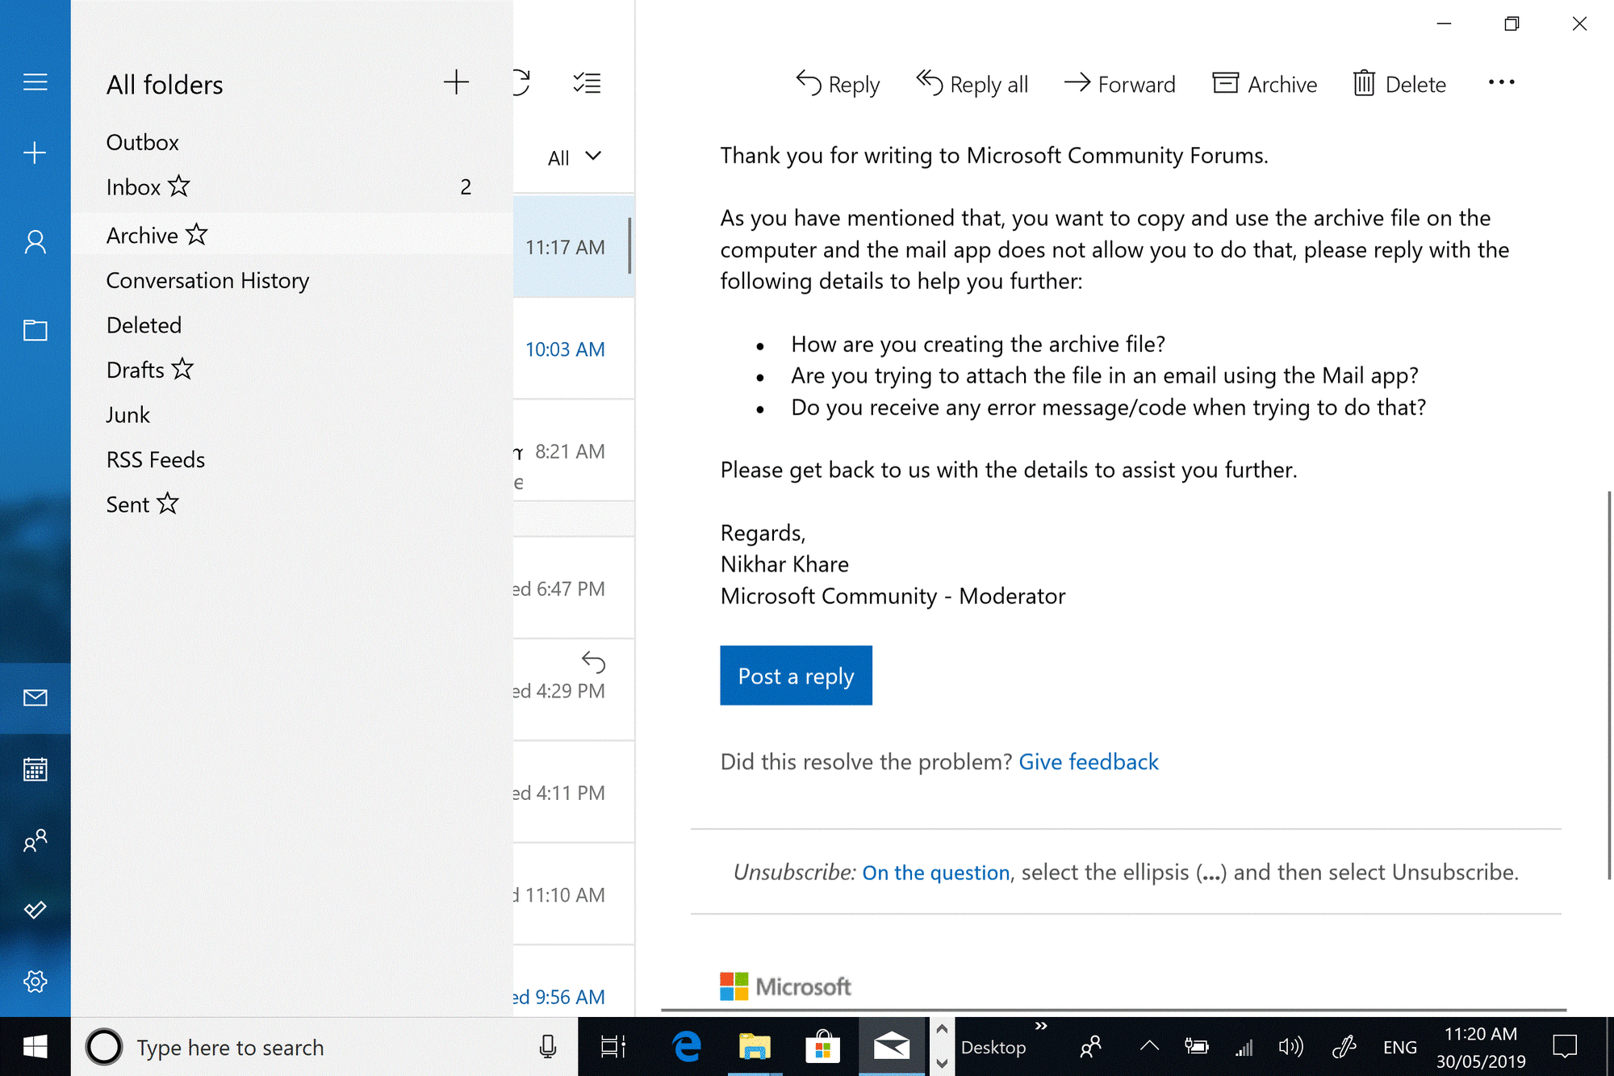
Task: Open the Sent folder
Action: [292, 505]
